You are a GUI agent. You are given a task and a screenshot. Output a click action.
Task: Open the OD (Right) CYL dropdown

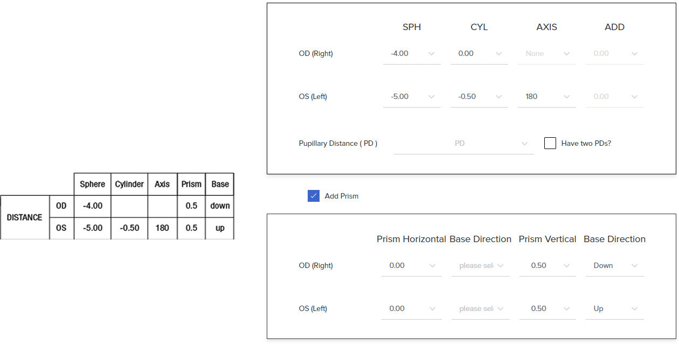coord(479,54)
